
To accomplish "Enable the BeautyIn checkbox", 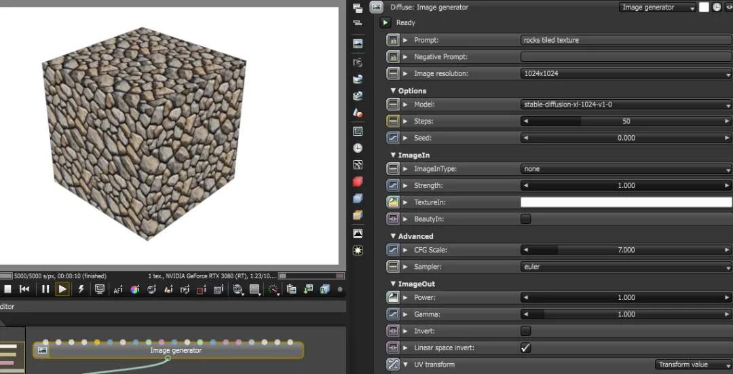I will 525,219.
